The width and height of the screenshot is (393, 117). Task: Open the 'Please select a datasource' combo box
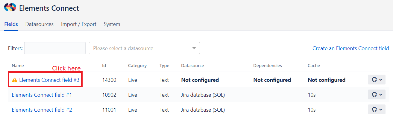point(144,48)
